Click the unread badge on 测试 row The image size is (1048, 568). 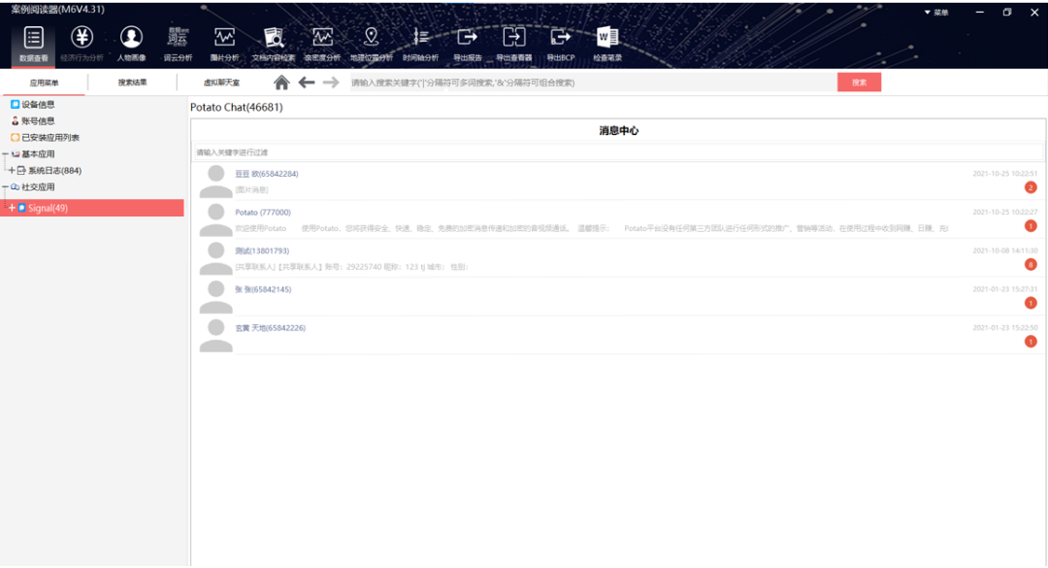point(1031,265)
